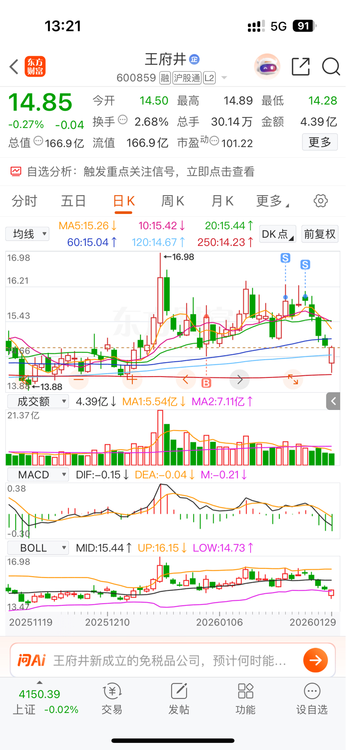Image resolution: width=346 pixels, height=750 pixels.
Task: Tap the 13.88 low price label
Action: coord(47,386)
